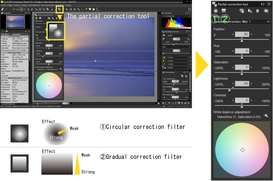The image size is (273, 181).
Task: Open the File menu
Action: click(3, 5)
